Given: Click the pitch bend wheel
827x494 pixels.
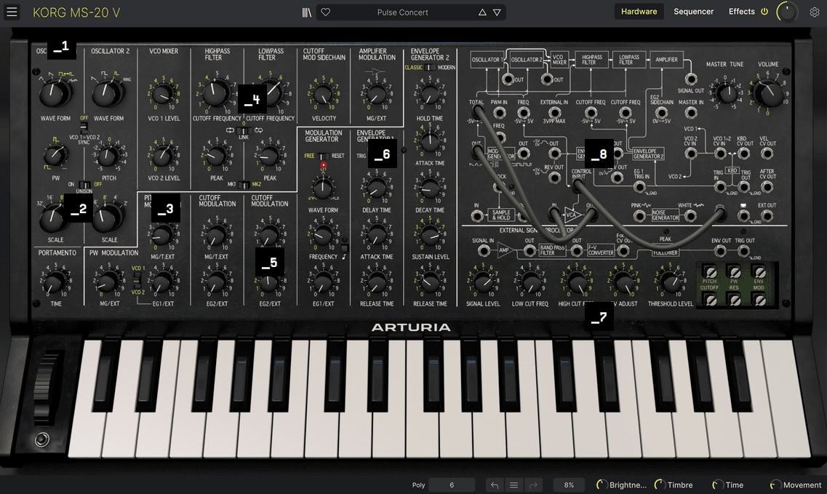Looking at the screenshot, I should pyautogui.click(x=47, y=388).
